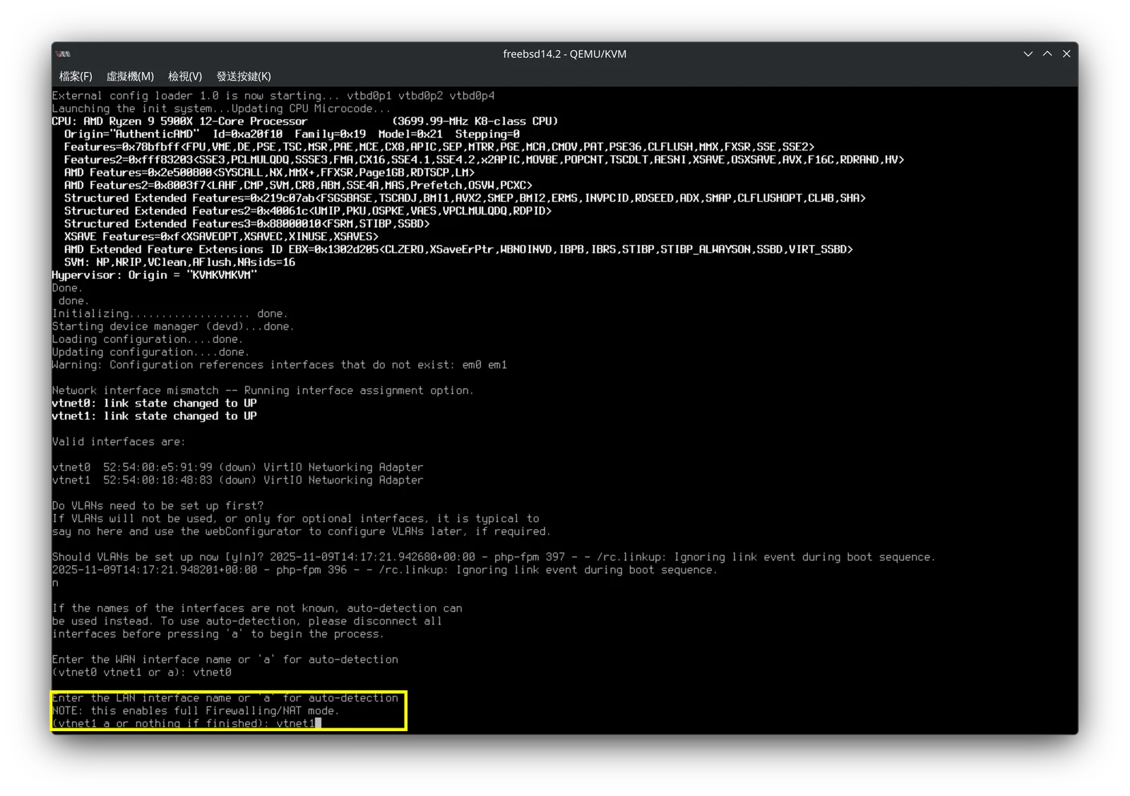Viewport: 1130px width, 796px height.
Task: Open the 發送按鍵(K) menu
Action: (244, 76)
